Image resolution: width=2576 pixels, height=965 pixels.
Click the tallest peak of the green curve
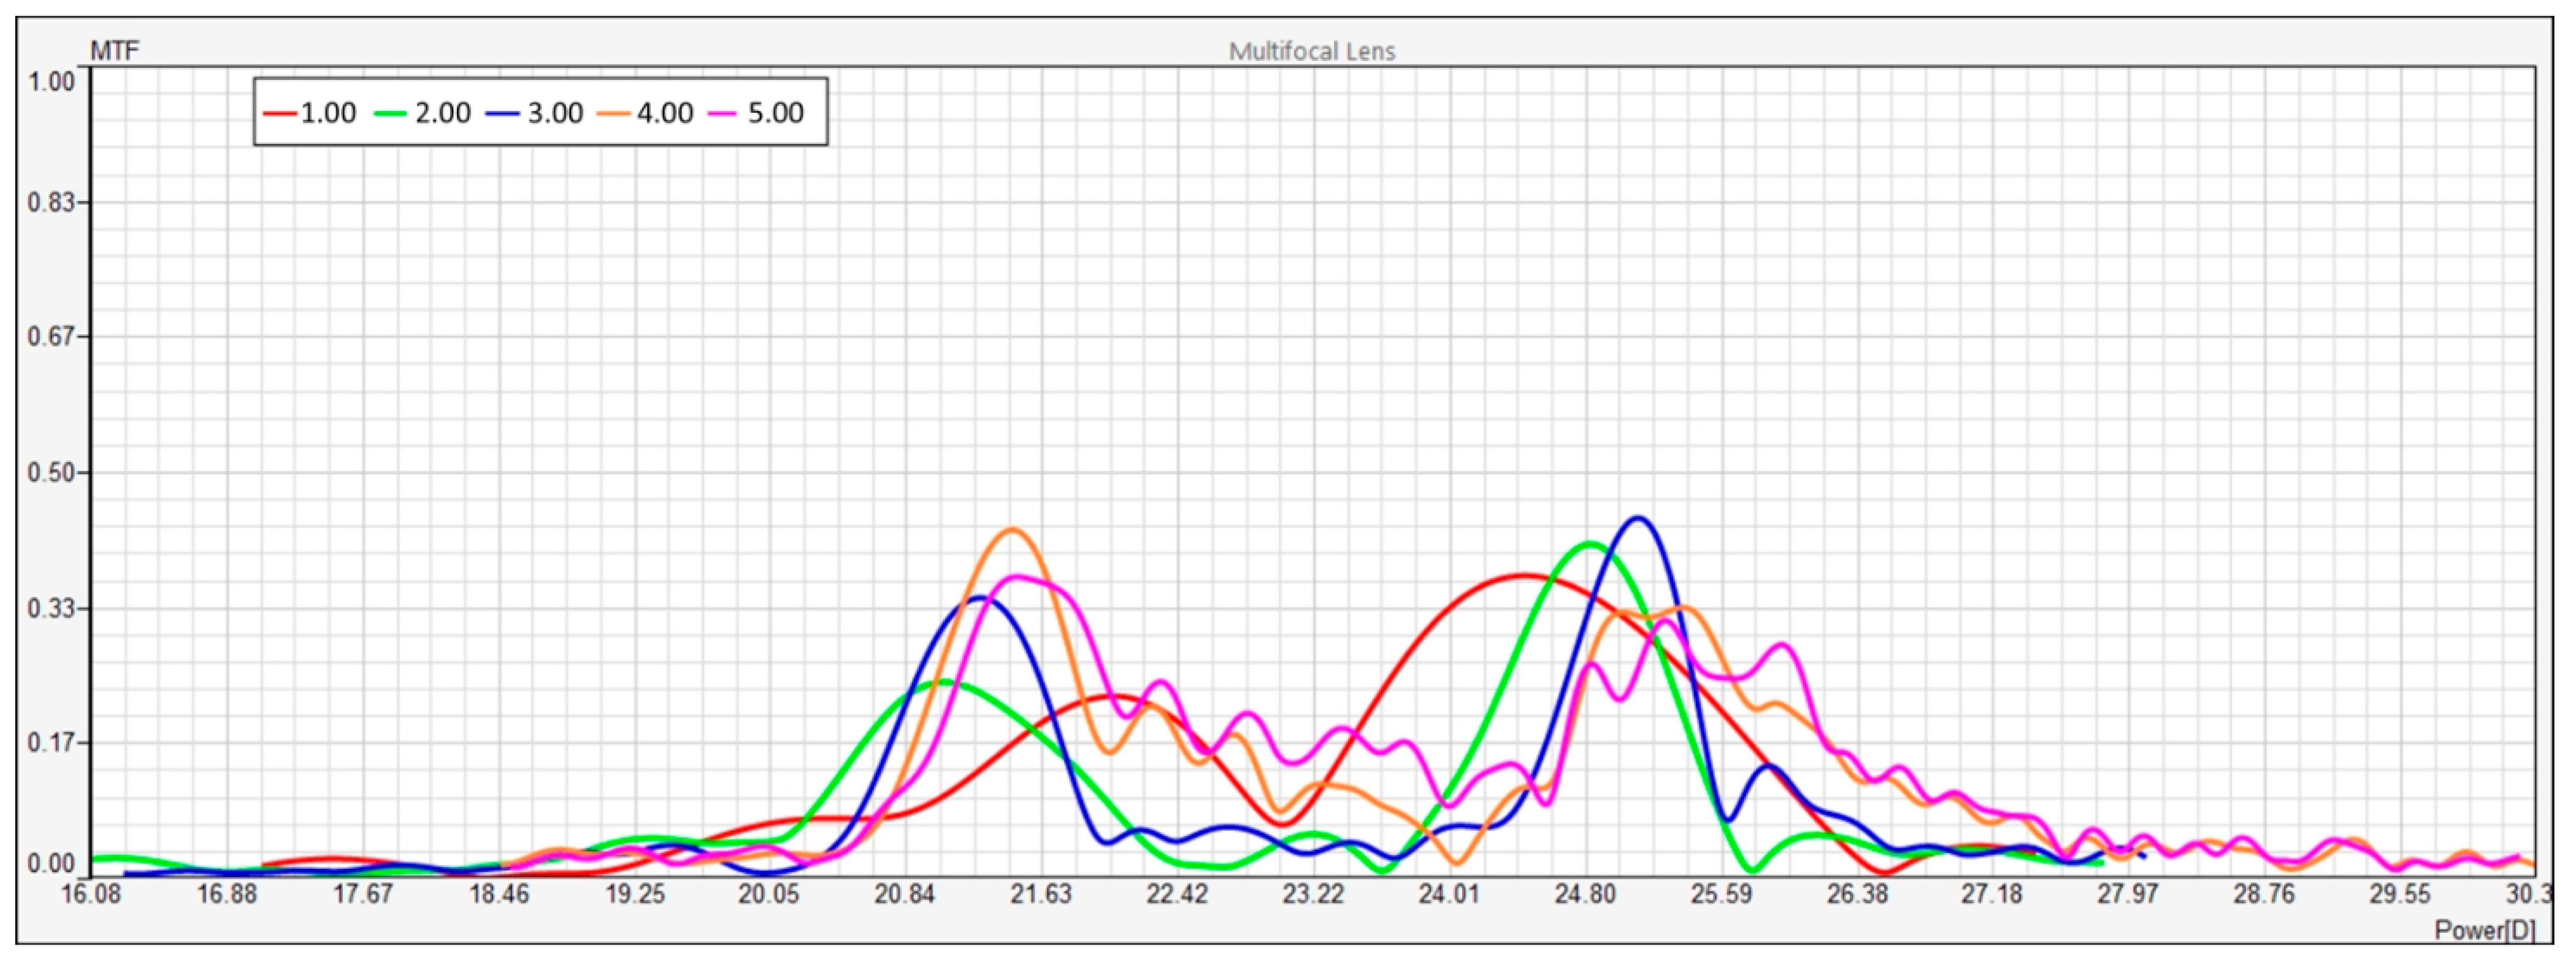click(1590, 545)
